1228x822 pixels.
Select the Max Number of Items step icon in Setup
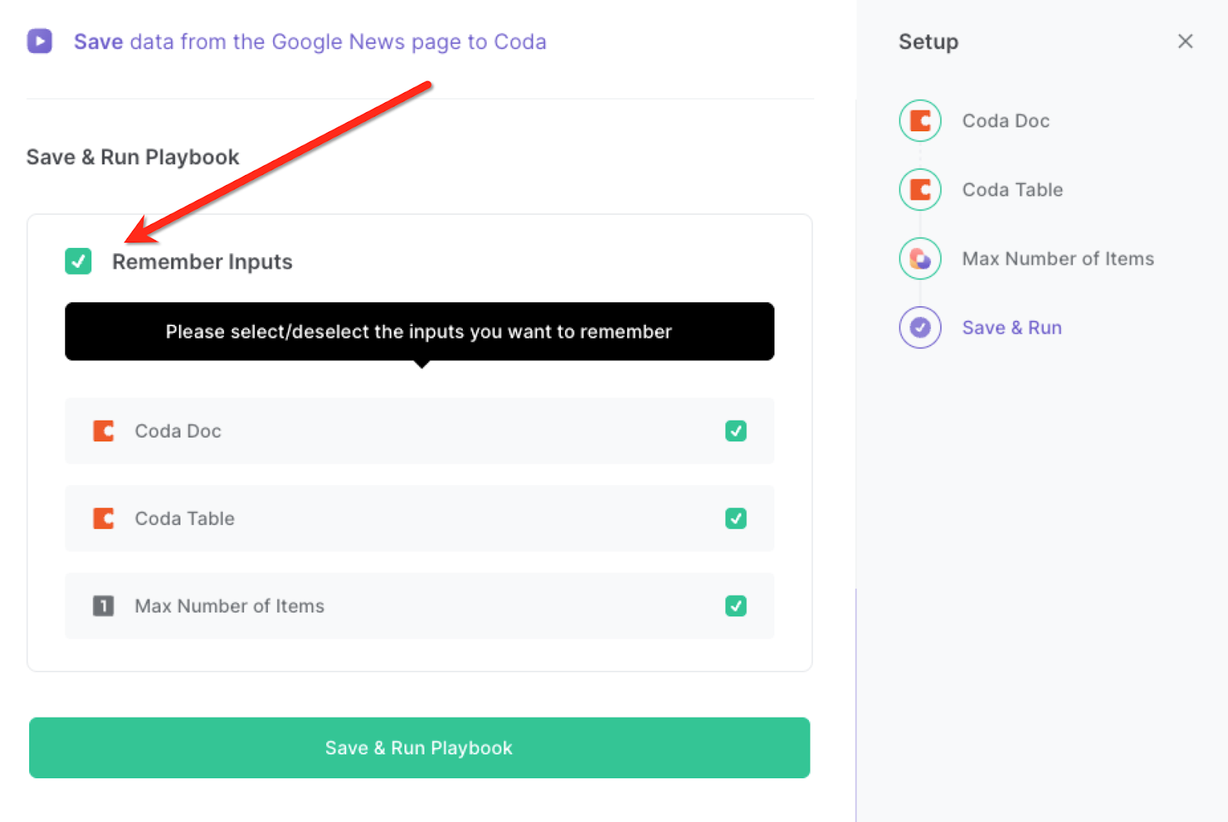tap(920, 259)
